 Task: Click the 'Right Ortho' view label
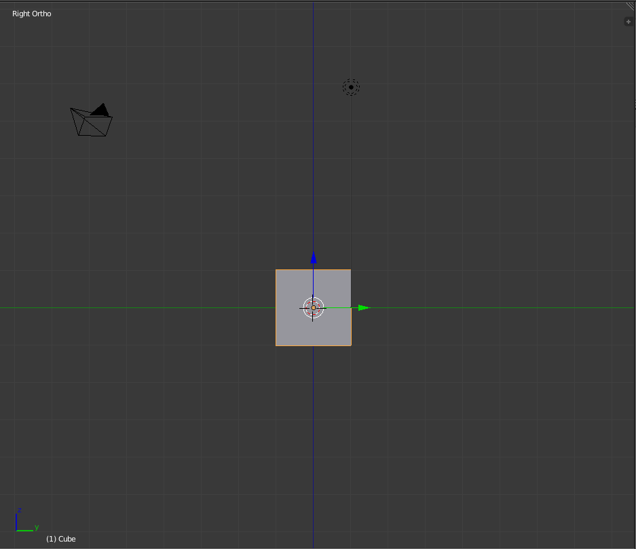(x=32, y=14)
